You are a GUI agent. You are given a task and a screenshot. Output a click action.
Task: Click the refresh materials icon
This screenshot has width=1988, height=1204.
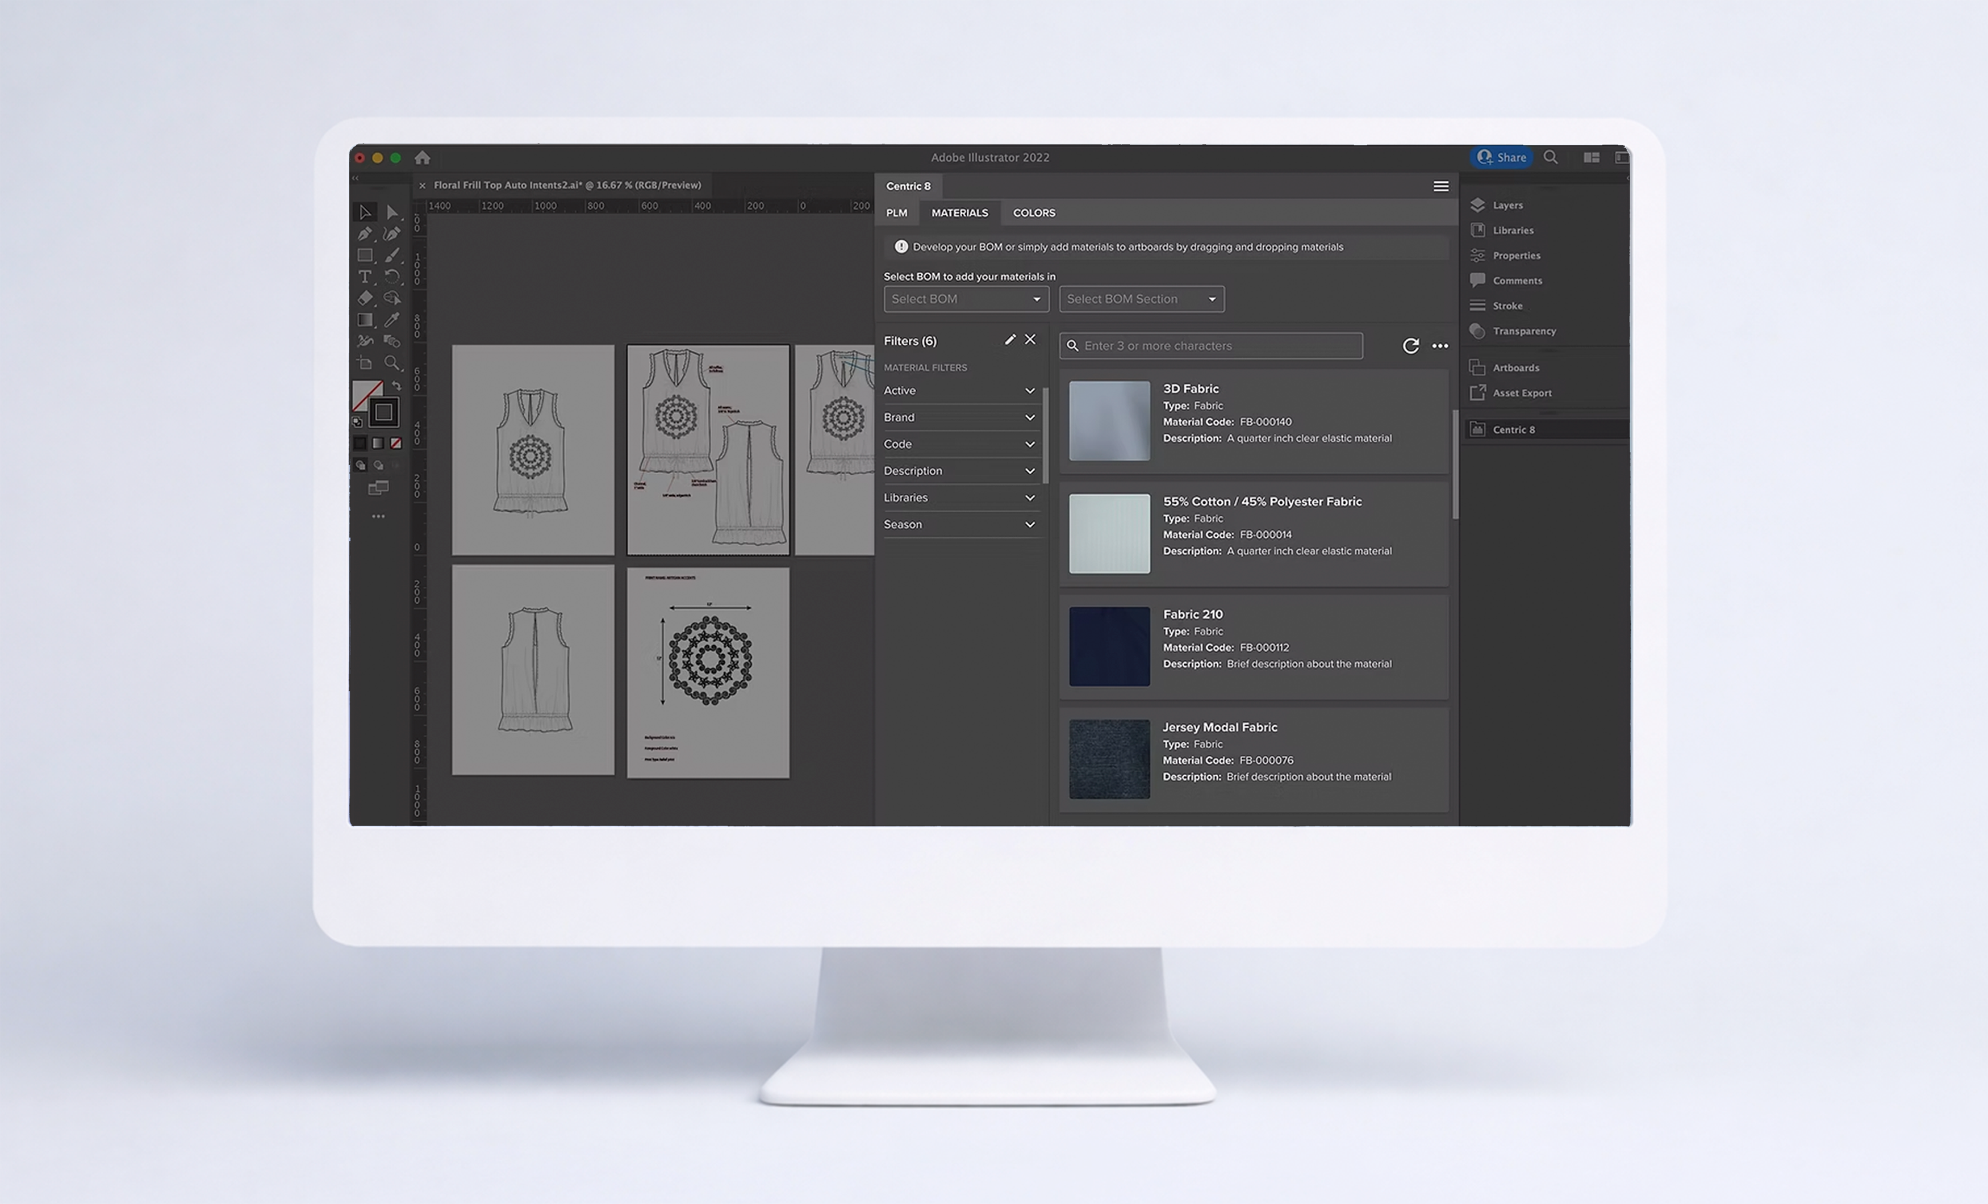coord(1410,346)
